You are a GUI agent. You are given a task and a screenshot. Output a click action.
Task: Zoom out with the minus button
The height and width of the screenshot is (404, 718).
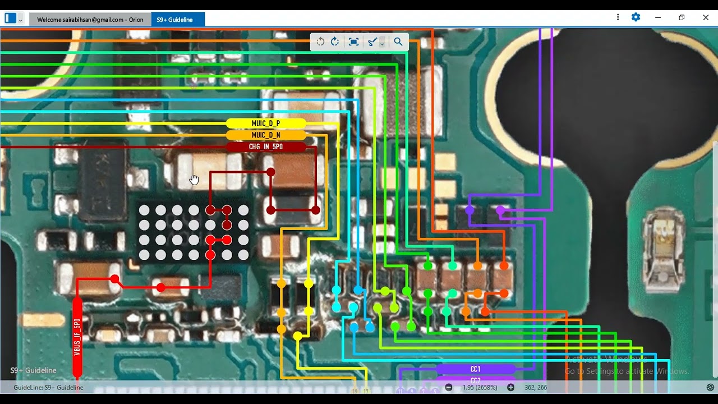449,387
